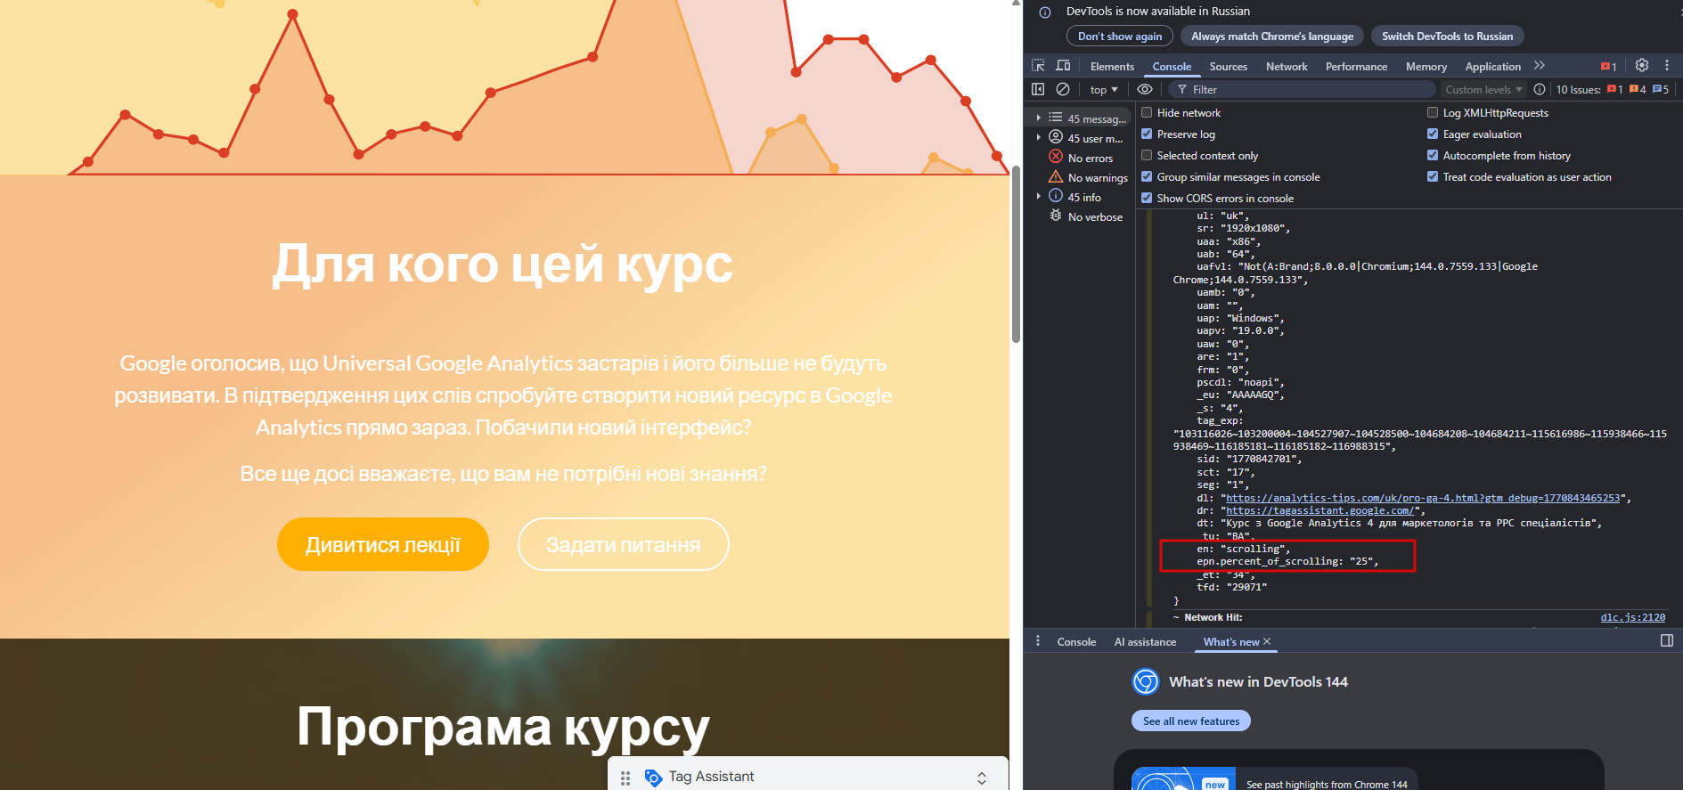The height and width of the screenshot is (790, 1683).
Task: Click the funnel icon in the Filter field
Action: [x=1182, y=89]
